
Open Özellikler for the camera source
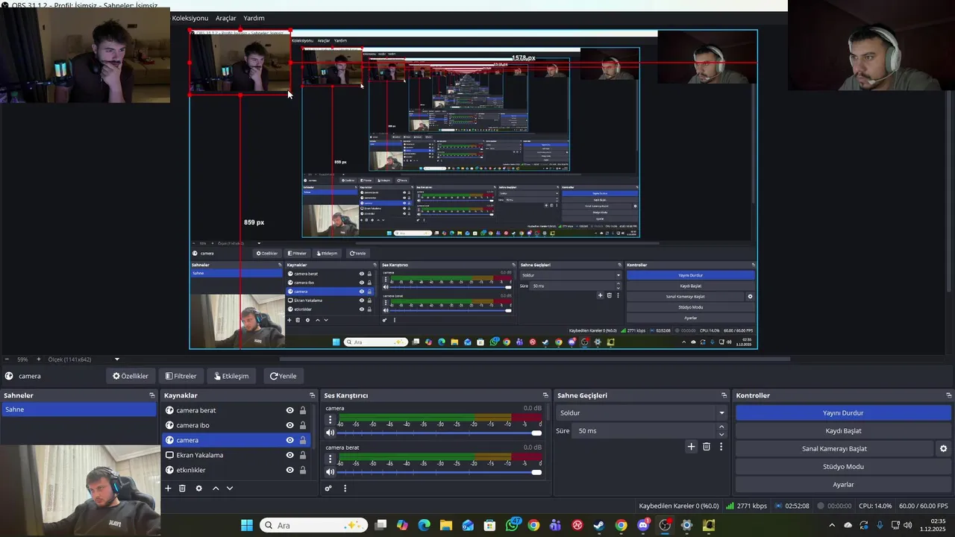(130, 376)
